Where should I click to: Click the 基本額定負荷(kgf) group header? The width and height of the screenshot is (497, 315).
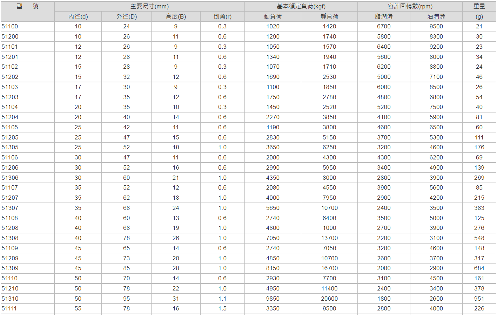[301, 6]
